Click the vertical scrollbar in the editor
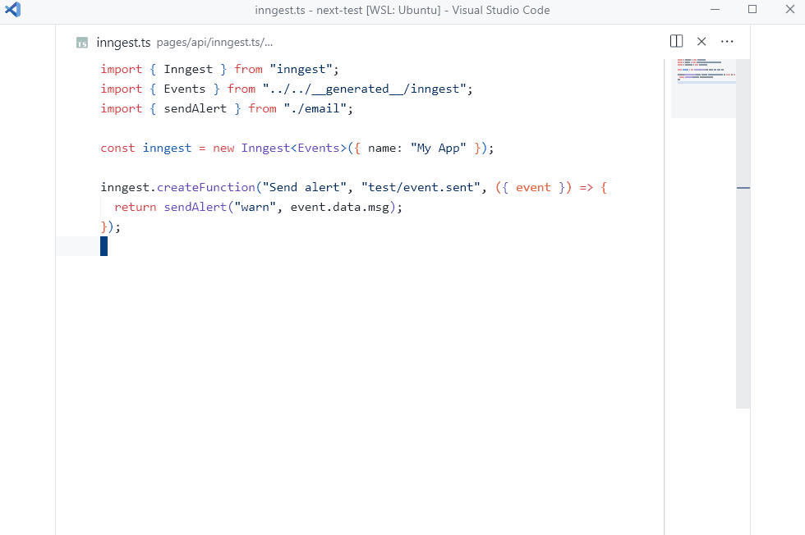 (x=743, y=233)
